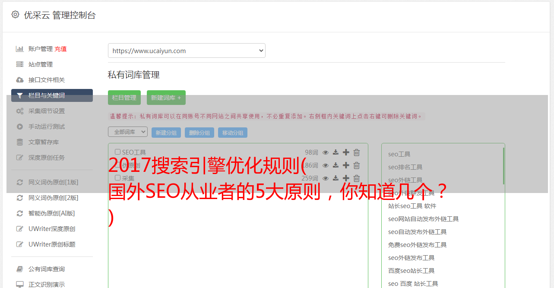554x288 pixels.
Task: Click the 采集 library name
Action: 128,178
